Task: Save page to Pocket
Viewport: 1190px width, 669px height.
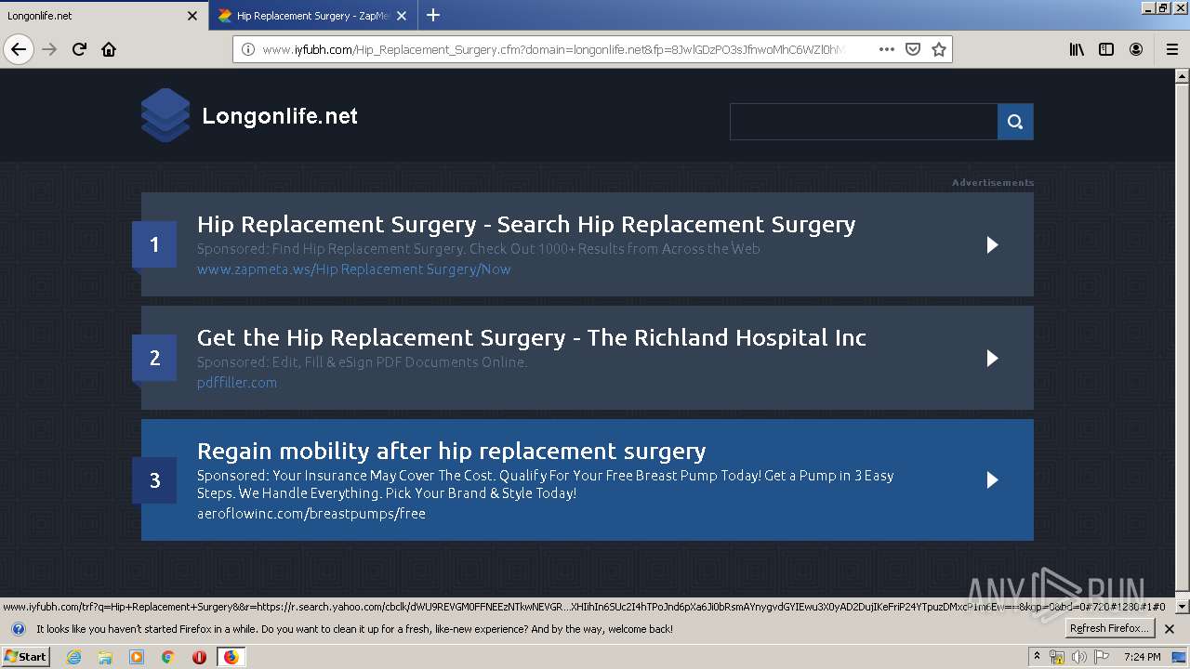Action: [x=913, y=49]
